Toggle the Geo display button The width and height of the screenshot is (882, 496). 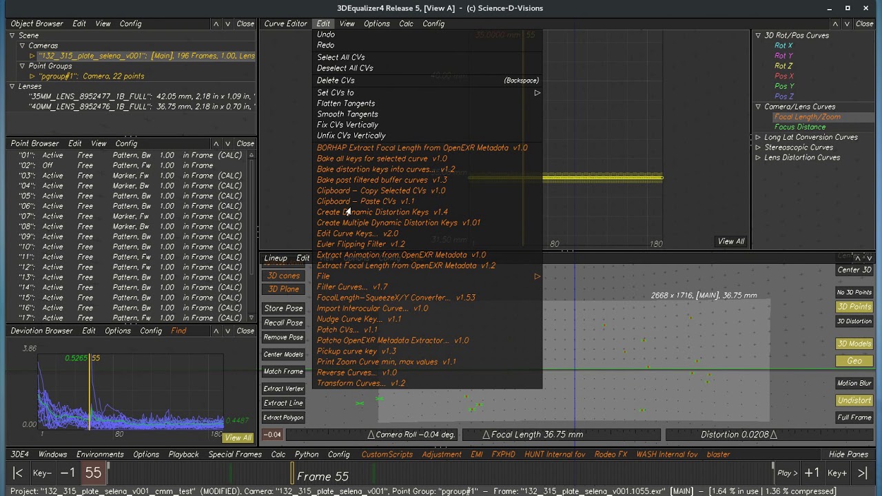click(854, 361)
